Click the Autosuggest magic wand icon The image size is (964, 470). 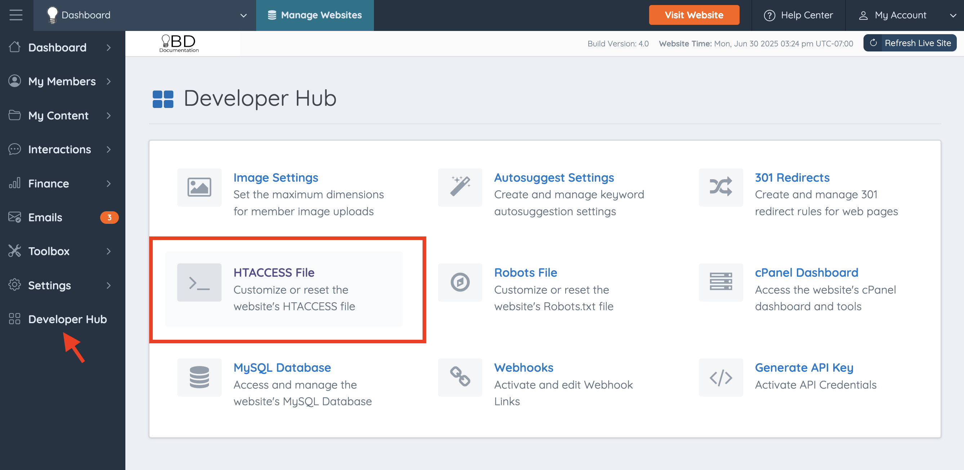click(x=460, y=187)
